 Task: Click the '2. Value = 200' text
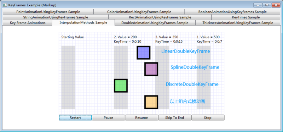(125, 37)
